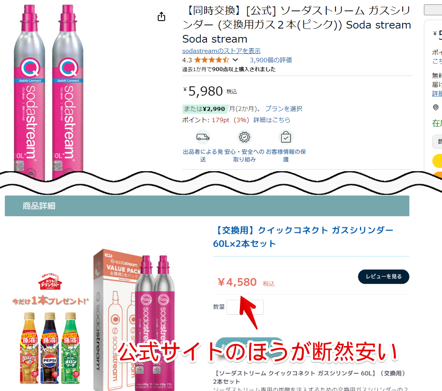442x391 pixels.
Task: Click the 数量 quantity input field
Action: point(245,307)
